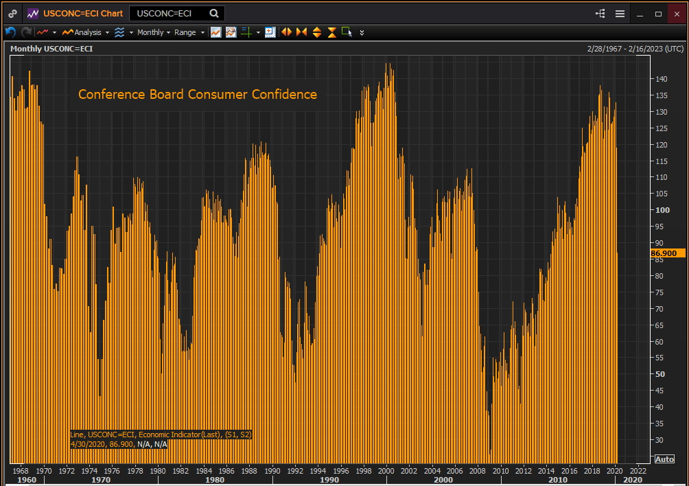Image resolution: width=689 pixels, height=486 pixels.
Task: Open the hamburger menu at top right
Action: tap(620, 13)
